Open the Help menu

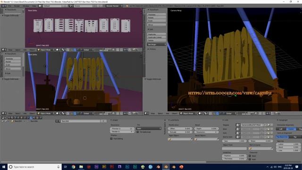click(x=34, y=6)
